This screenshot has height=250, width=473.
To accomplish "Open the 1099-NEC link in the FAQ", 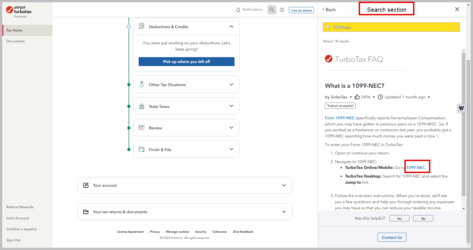I will click(x=416, y=168).
